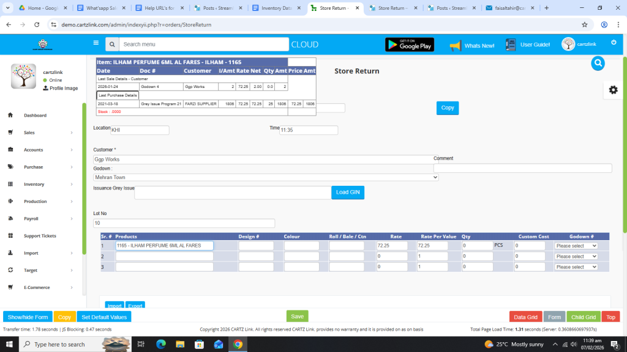The image size is (627, 352).
Task: Open Microsoft Edge from the taskbar
Action: coord(161,344)
